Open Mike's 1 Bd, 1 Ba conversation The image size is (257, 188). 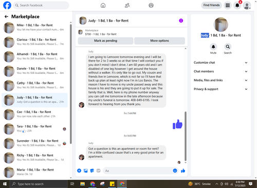[35, 27]
